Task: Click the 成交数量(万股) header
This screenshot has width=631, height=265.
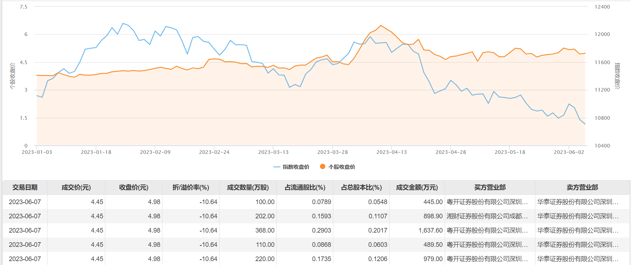Action: click(x=248, y=187)
